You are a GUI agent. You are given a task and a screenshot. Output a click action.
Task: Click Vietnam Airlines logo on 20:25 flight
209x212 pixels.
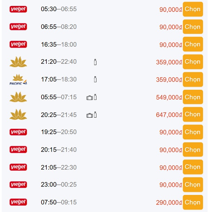[x=18, y=115]
